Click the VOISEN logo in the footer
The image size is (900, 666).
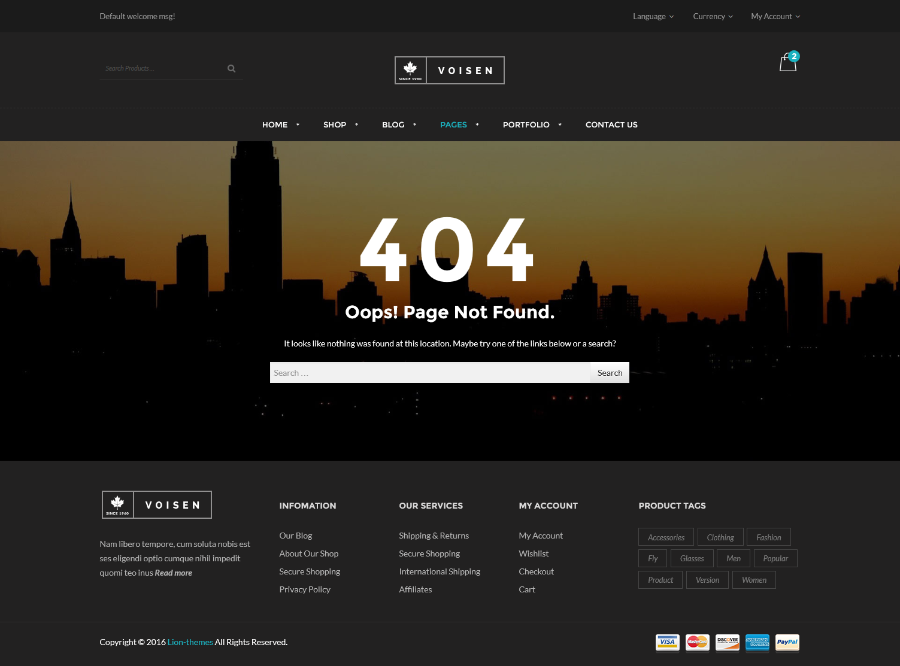pyautogui.click(x=157, y=504)
